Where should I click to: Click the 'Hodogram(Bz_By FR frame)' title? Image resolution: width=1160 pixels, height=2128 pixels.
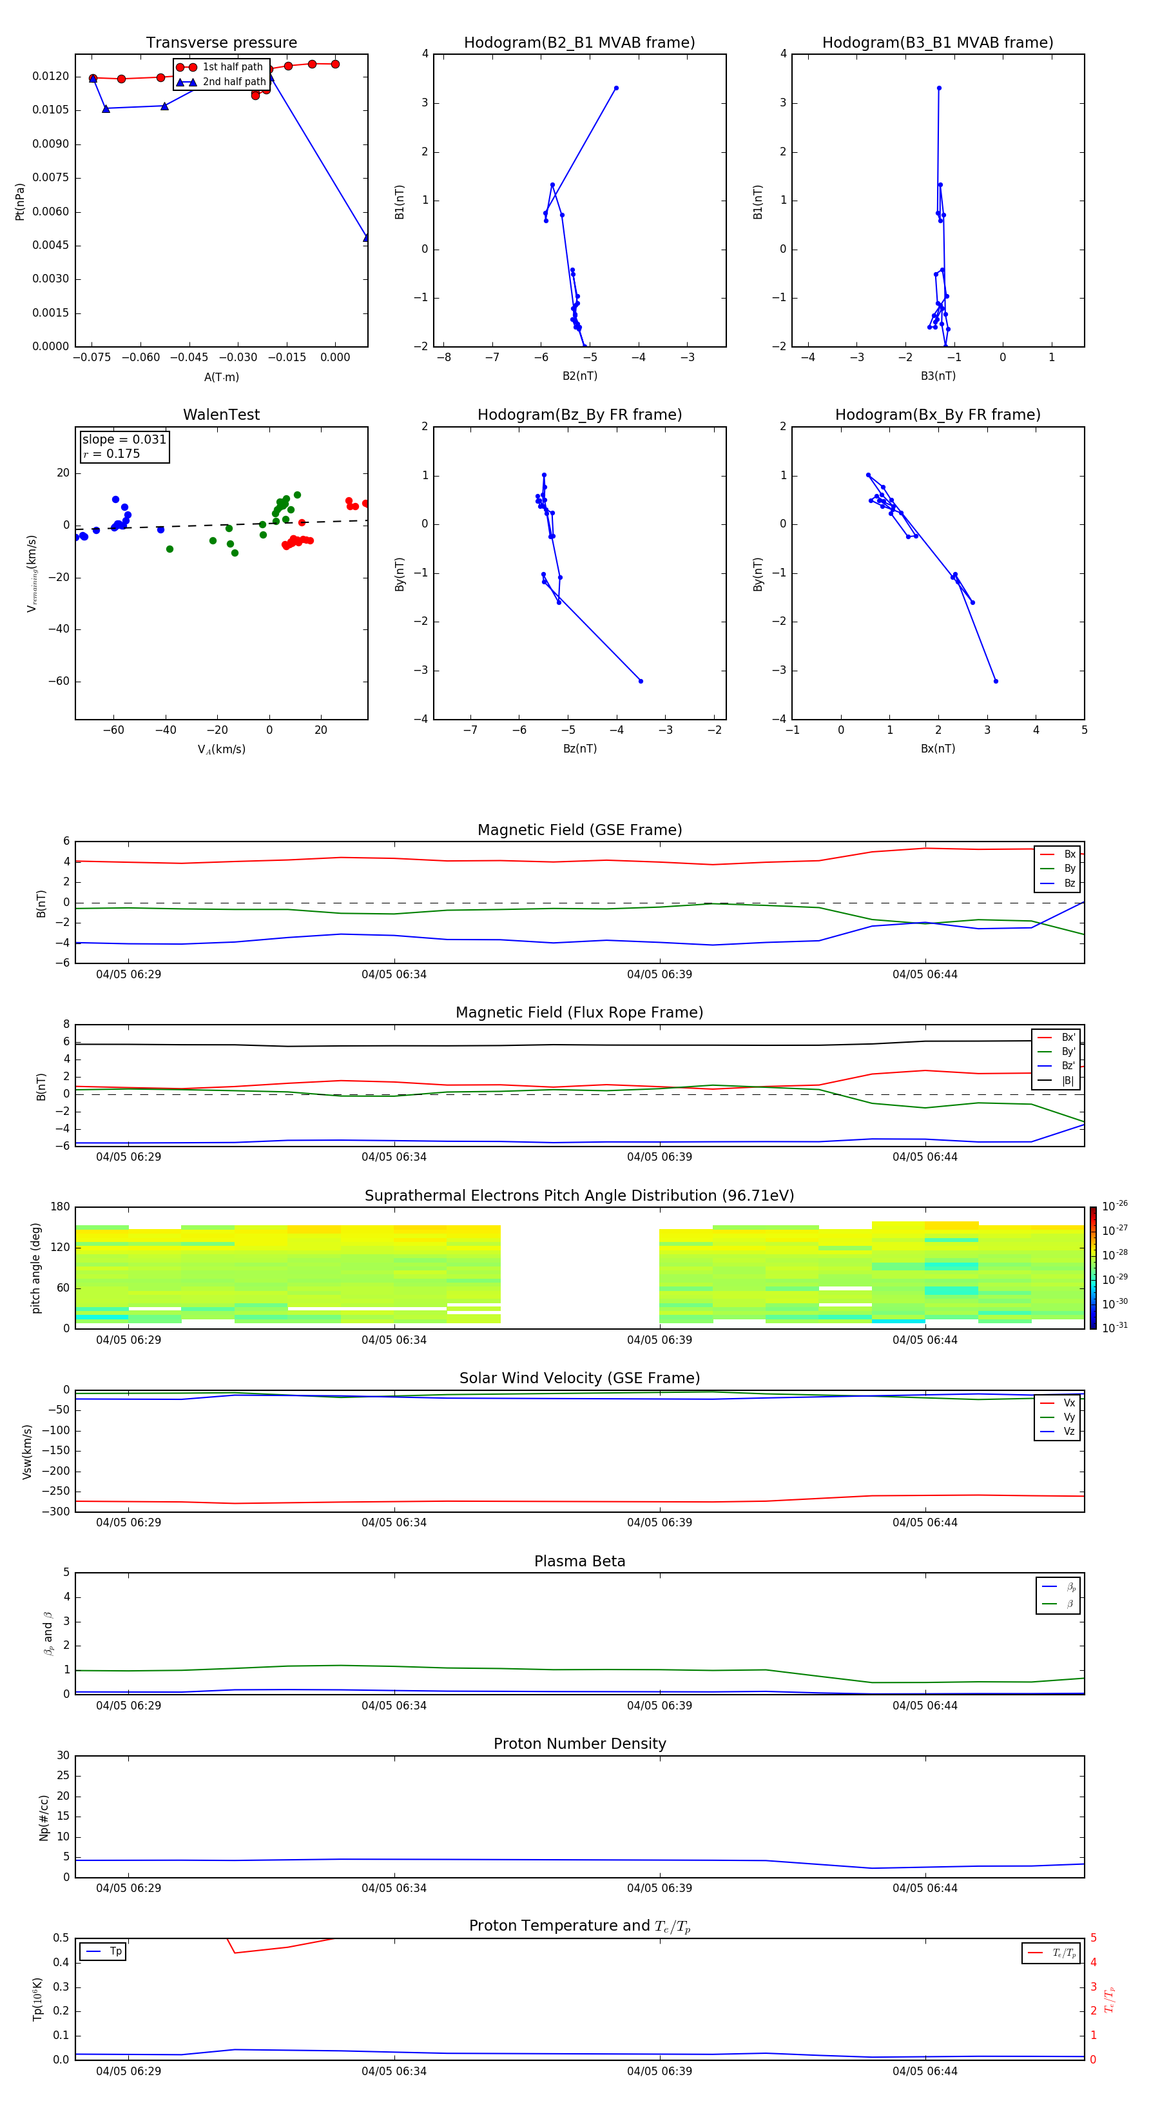[579, 415]
